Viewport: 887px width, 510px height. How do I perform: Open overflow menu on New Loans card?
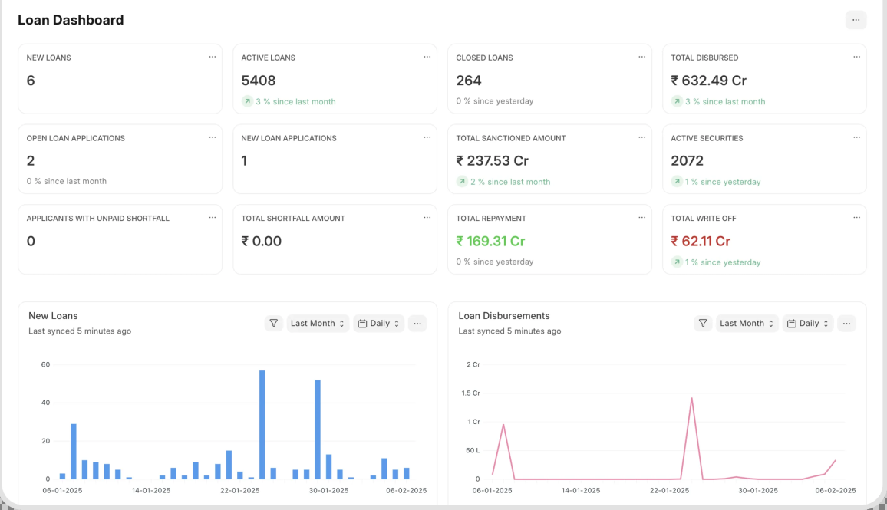tap(213, 56)
